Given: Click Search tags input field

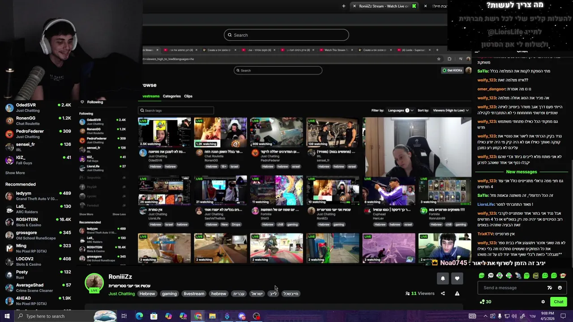Looking at the screenshot, I should [176, 110].
